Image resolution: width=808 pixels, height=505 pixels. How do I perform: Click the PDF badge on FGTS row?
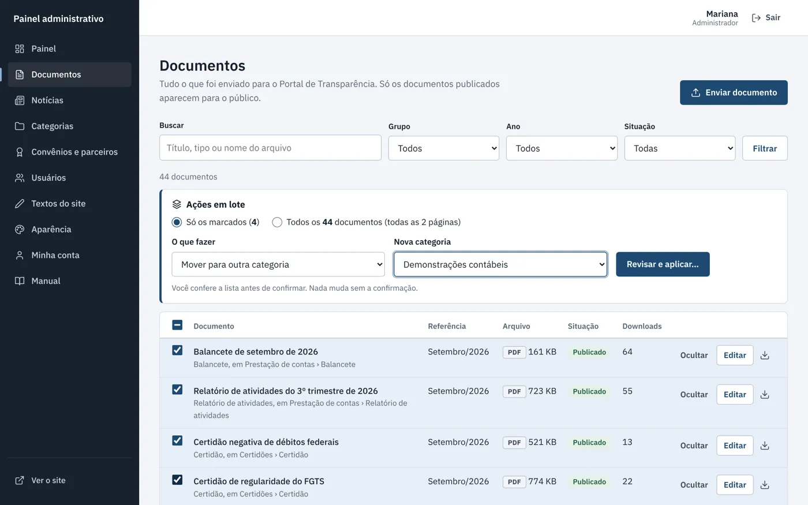(514, 482)
